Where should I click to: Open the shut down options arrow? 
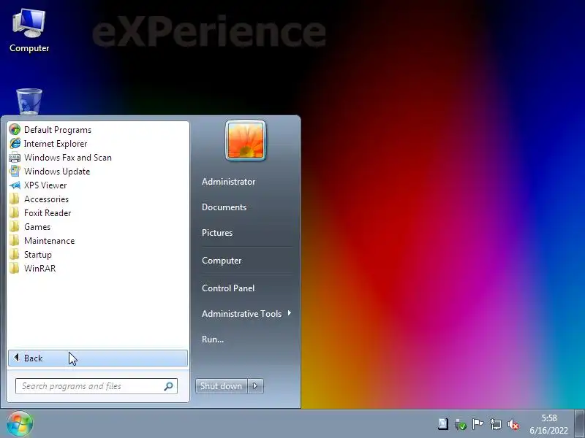255,386
